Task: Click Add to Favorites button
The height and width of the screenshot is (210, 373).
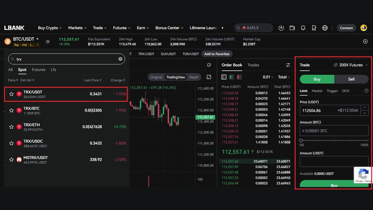Action: (217, 54)
